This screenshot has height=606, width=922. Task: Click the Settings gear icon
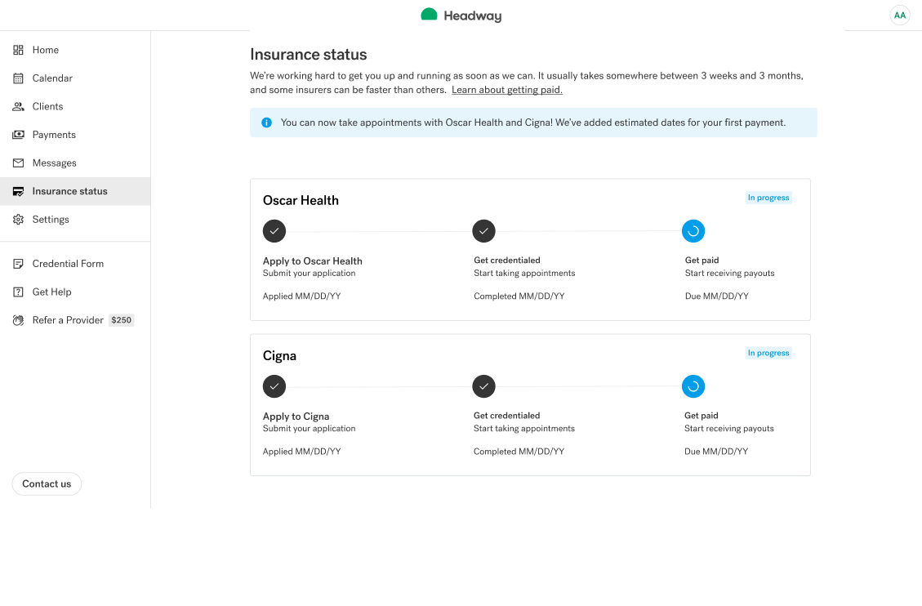tap(18, 219)
